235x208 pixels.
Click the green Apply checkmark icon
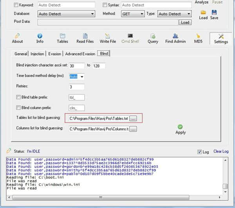pyautogui.click(x=180, y=127)
